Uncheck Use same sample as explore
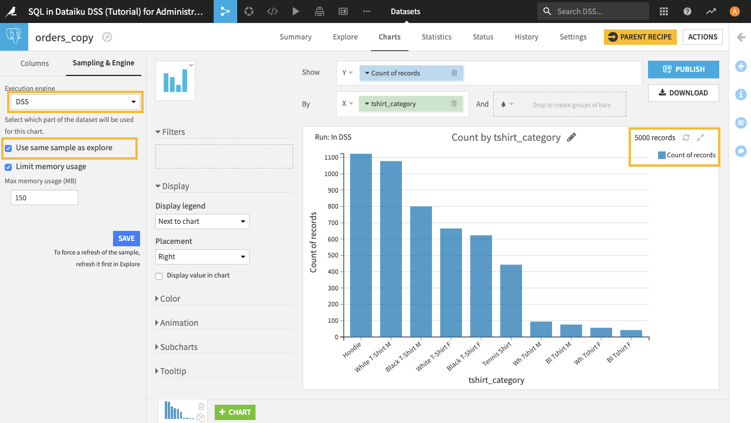751x423 pixels. coord(9,148)
